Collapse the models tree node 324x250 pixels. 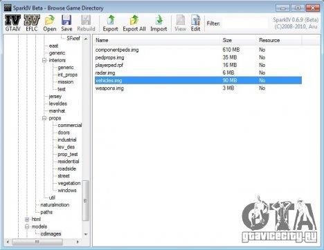point(27,227)
